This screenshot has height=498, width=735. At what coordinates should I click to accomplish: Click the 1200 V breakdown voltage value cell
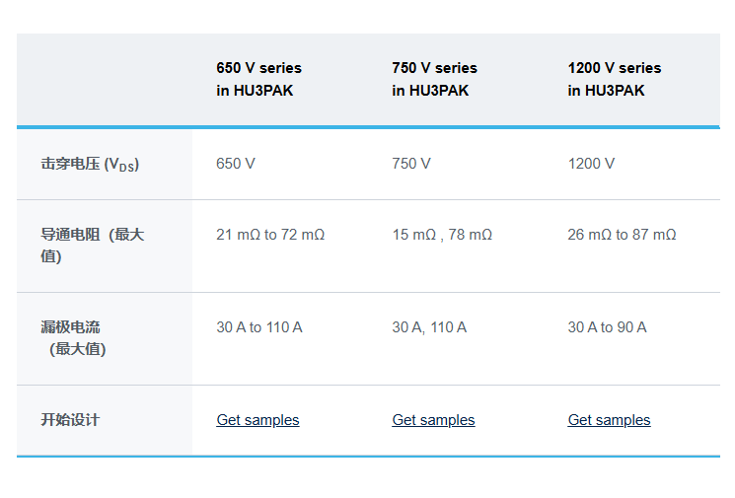591,164
